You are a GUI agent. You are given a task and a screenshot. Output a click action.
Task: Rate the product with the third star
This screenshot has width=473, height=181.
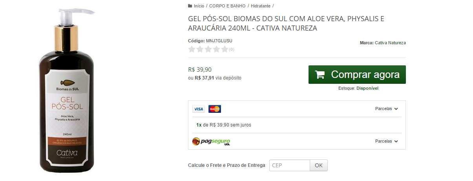208,49
